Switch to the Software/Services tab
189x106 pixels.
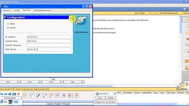pos(42,10)
